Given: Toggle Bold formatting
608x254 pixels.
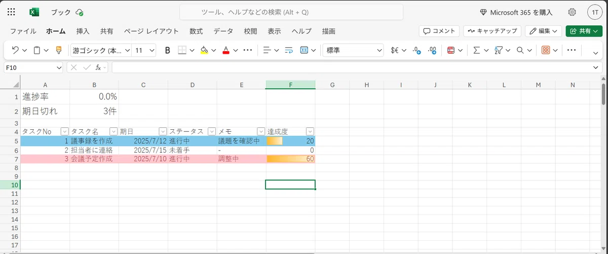Looking at the screenshot, I should 168,50.
